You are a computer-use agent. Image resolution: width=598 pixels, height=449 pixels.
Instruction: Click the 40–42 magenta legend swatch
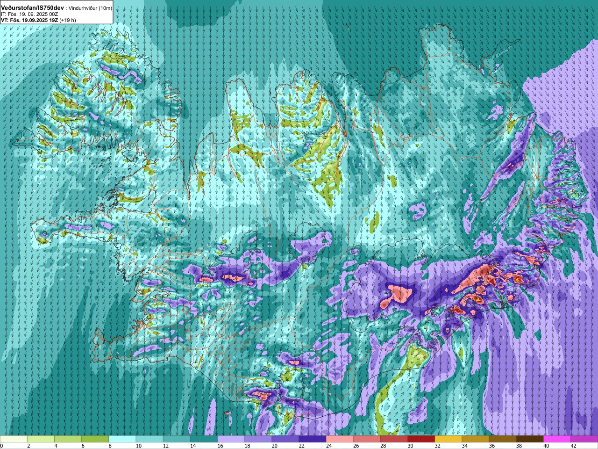tap(556, 439)
